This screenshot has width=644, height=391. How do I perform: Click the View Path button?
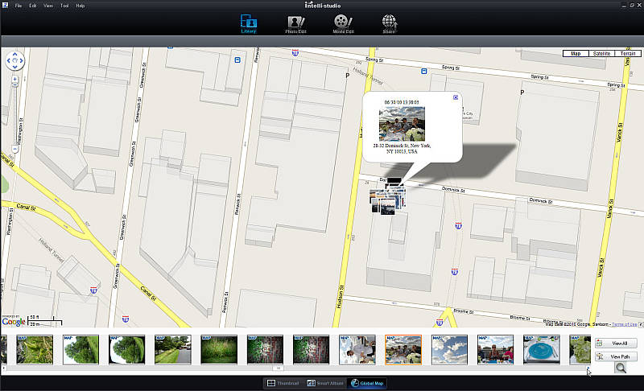pos(614,356)
